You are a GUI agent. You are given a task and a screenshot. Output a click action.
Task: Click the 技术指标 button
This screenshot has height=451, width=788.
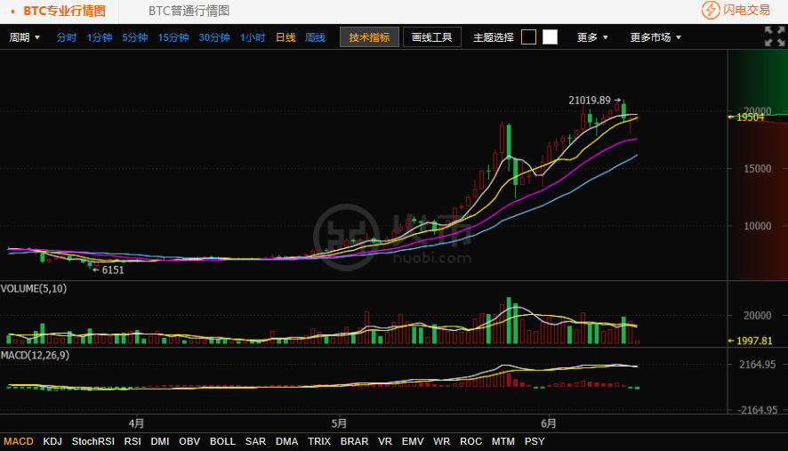coord(369,37)
